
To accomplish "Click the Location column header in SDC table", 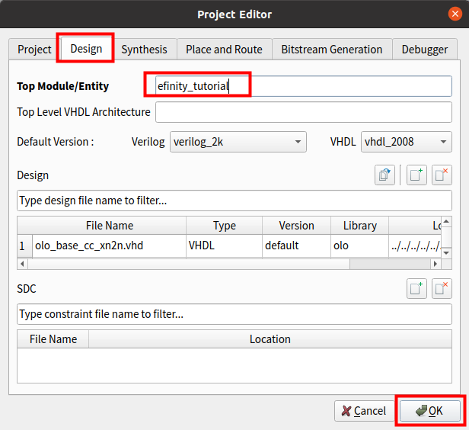I will pyautogui.click(x=270, y=339).
